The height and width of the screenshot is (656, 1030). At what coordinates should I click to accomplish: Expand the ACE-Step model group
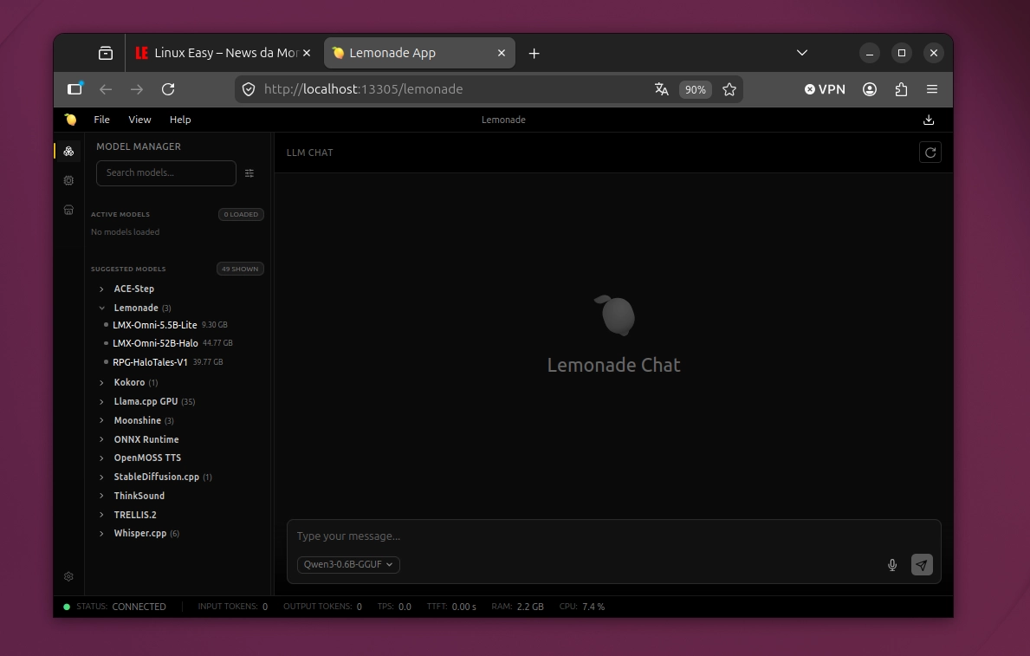[101, 289]
